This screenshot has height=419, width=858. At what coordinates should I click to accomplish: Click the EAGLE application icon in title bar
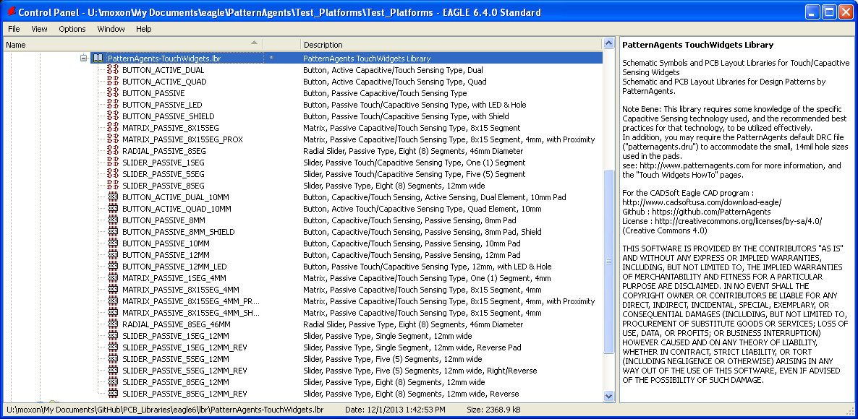10,12
